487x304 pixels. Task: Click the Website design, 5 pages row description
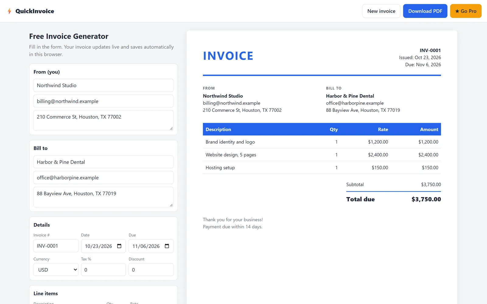tap(231, 155)
